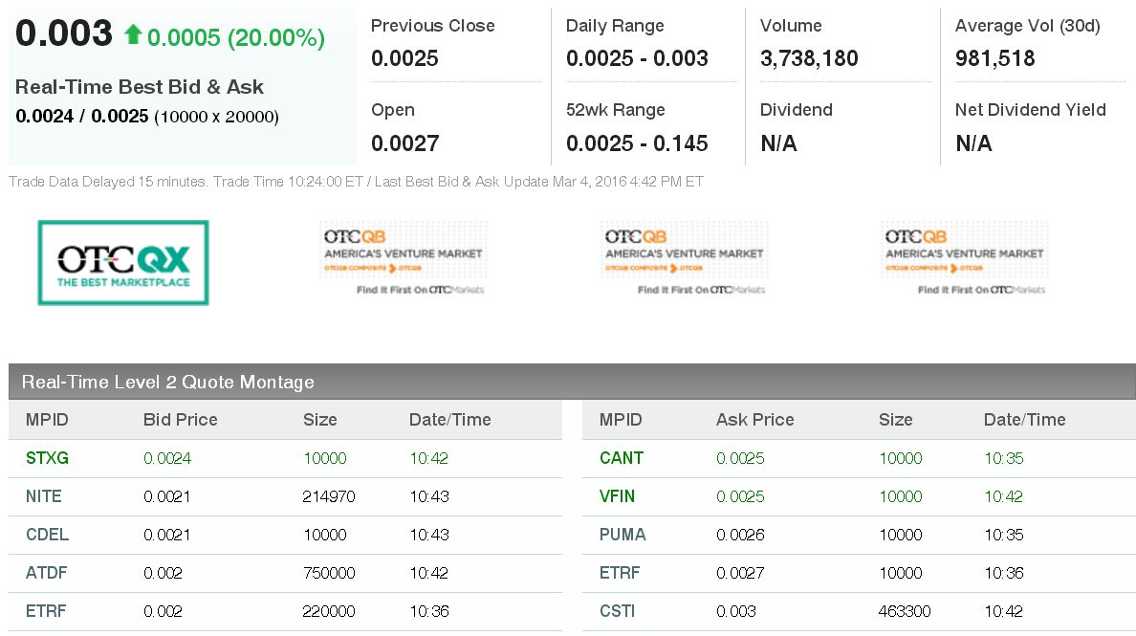Image resolution: width=1136 pixels, height=636 pixels.
Task: Click the 52wk Range value 0.0025 - 0.145
Action: [x=637, y=143]
